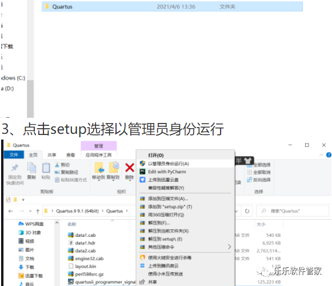The image size is (332, 286).
Task: Choose Run as administrator
Action: tap(186, 164)
